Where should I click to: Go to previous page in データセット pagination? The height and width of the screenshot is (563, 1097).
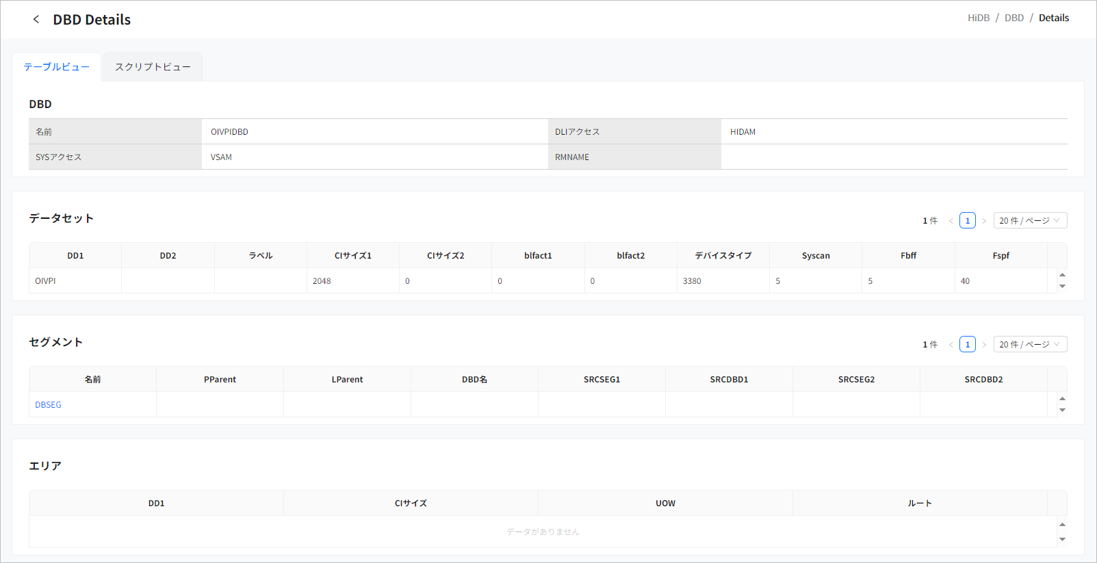(951, 221)
